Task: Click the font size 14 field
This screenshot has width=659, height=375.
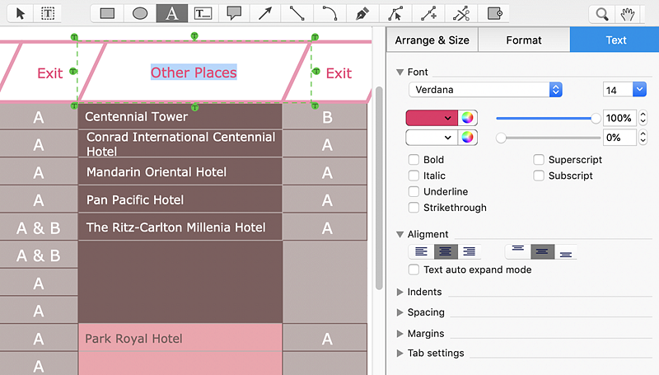Action: pyautogui.click(x=618, y=90)
